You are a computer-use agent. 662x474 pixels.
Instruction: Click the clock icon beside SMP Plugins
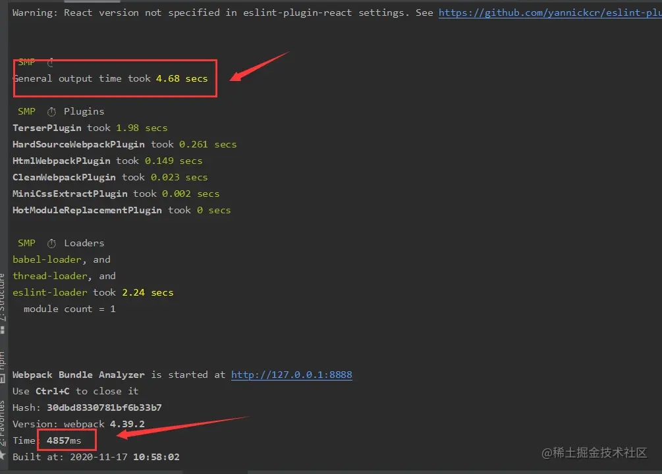51,111
